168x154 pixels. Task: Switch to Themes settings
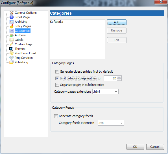tap(20, 49)
